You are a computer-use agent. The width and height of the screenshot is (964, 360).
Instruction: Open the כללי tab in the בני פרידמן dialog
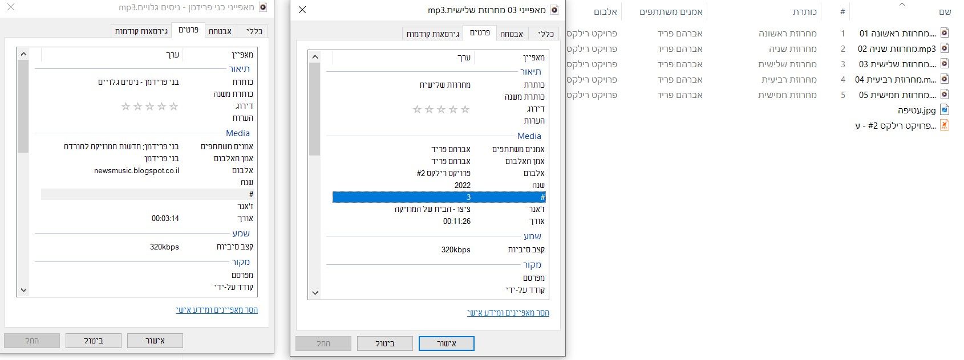click(x=254, y=31)
